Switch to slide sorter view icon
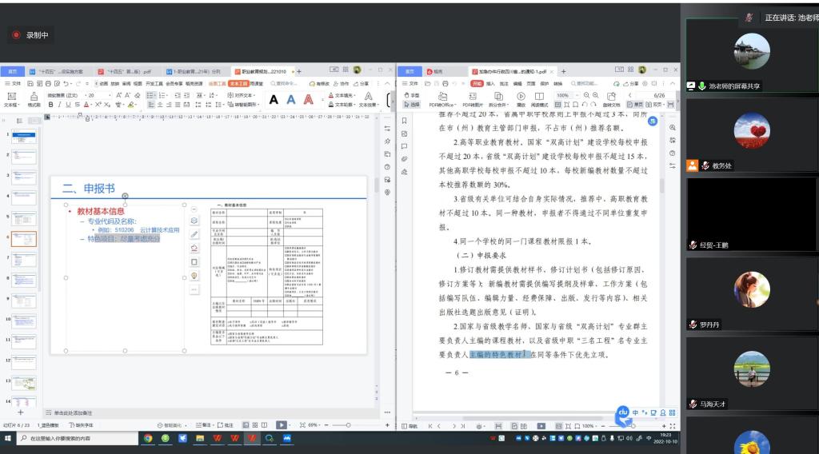The height and width of the screenshot is (454, 819). click(255, 424)
